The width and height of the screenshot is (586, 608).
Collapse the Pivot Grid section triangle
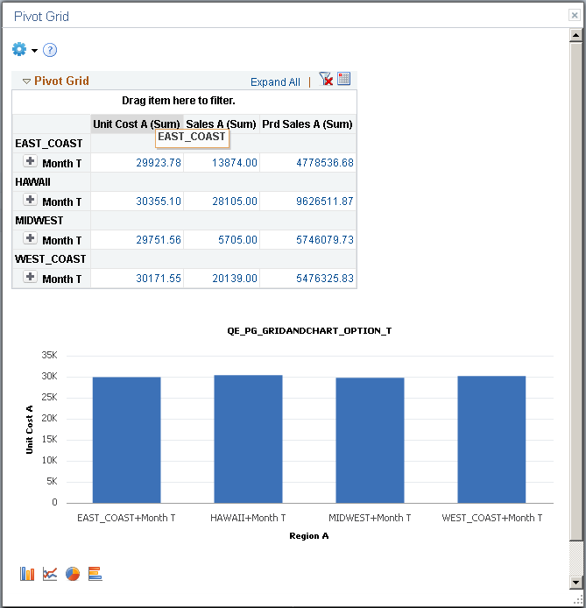pos(26,81)
